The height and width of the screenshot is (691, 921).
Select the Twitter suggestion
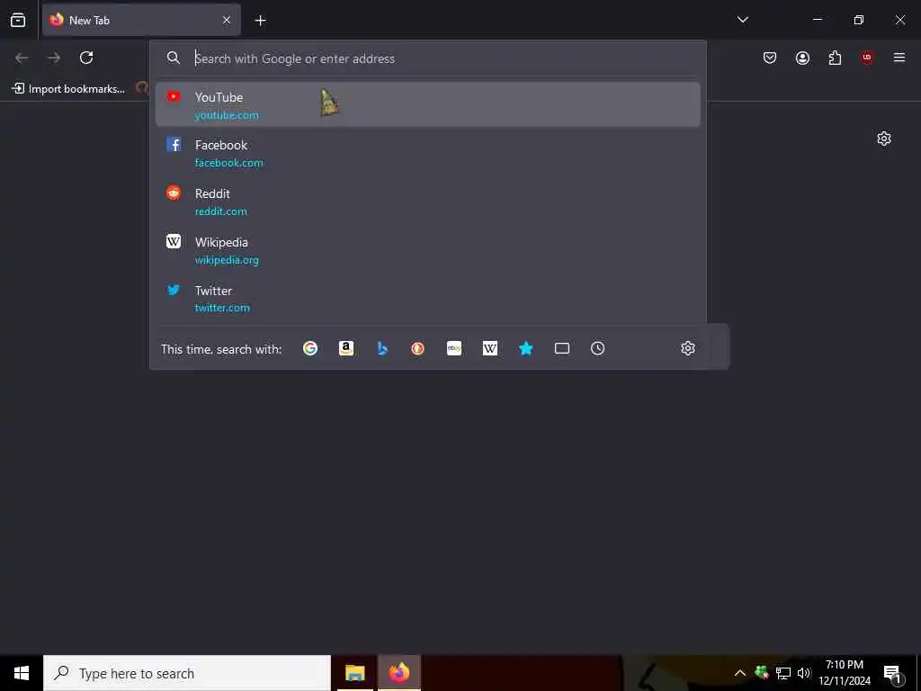click(x=427, y=299)
